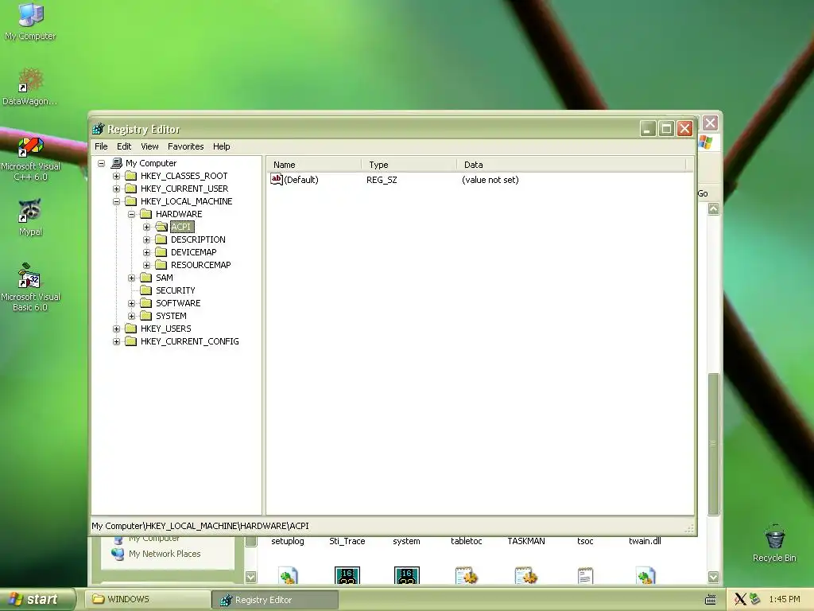Select the SECURITY key label
The image size is (814, 611).
[176, 290]
